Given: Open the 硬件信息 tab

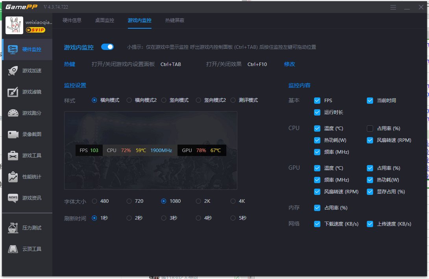Looking at the screenshot, I should [x=72, y=21].
